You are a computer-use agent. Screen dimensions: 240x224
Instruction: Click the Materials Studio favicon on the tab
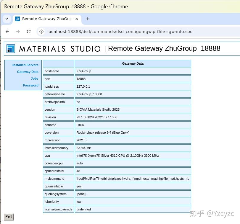pyautogui.click(x=17, y=19)
